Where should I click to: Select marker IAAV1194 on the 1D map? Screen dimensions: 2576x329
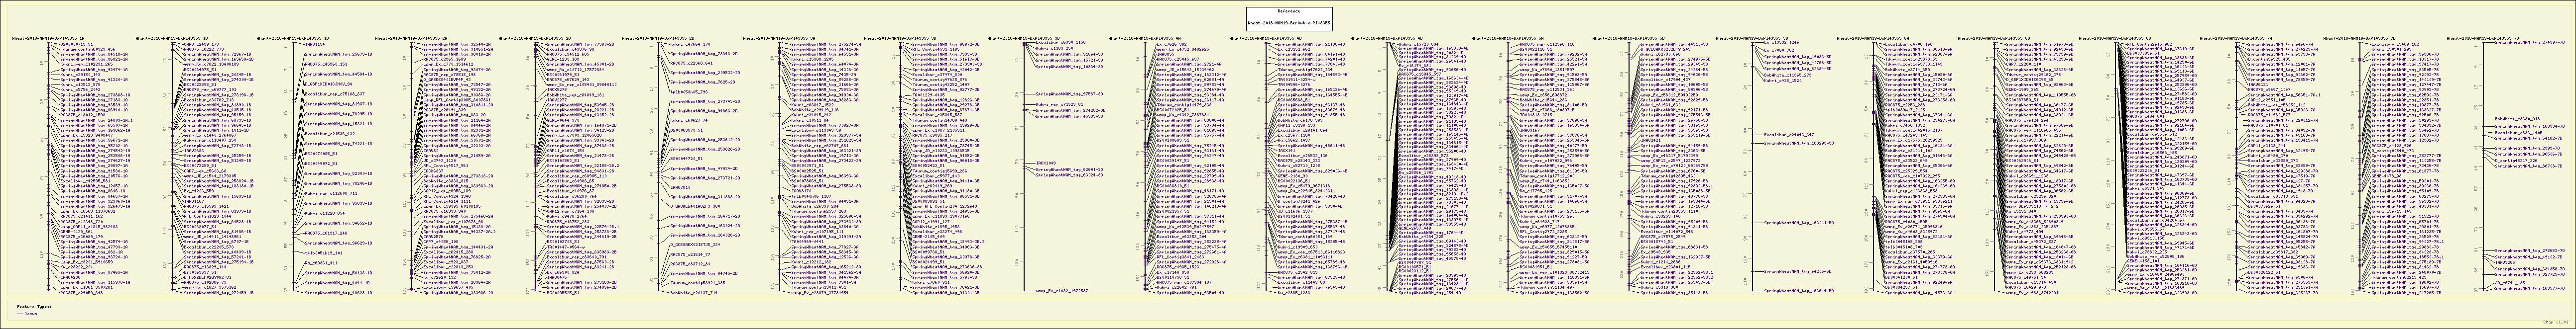click(x=314, y=45)
